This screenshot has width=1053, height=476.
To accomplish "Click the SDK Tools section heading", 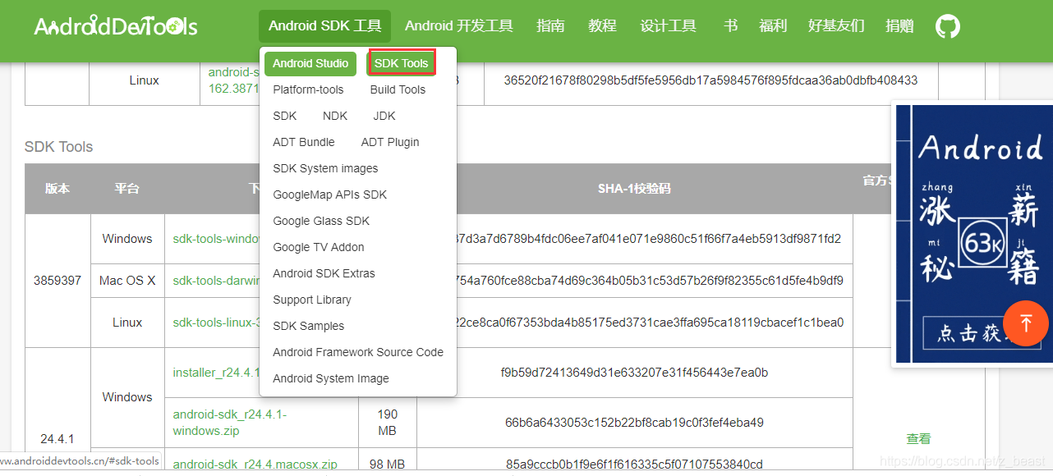I will (x=58, y=147).
